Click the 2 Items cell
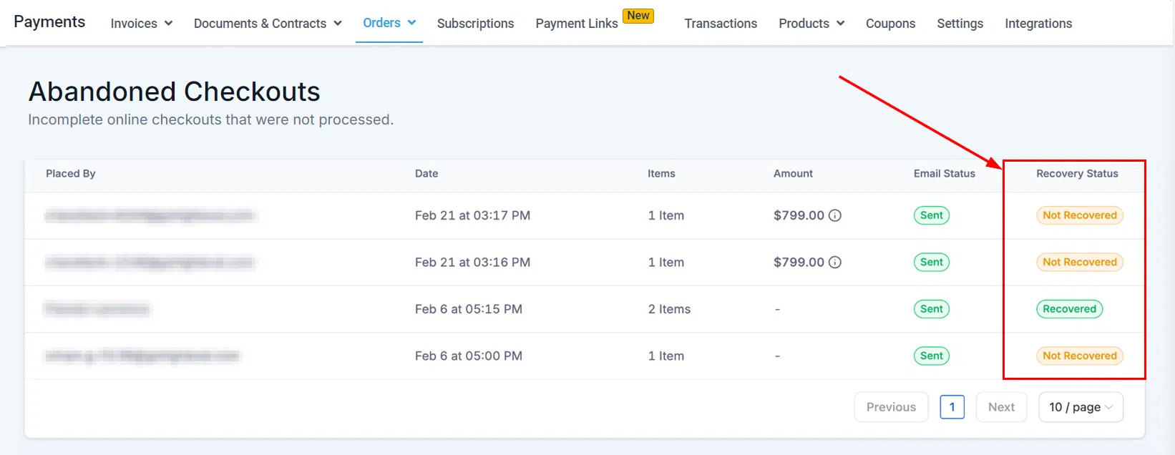This screenshot has height=455, width=1175. pyautogui.click(x=669, y=309)
